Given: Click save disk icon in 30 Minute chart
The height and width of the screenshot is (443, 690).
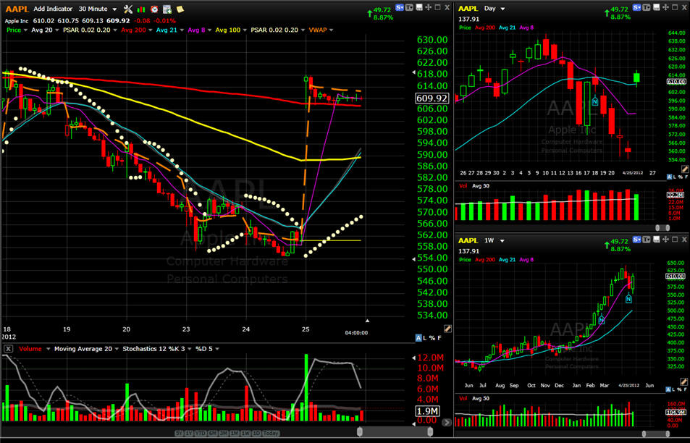Looking at the screenshot, I should tap(419, 7).
